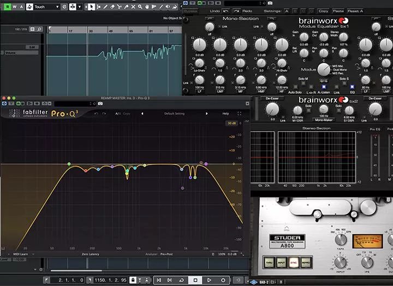Click the transport Record button
The image size is (393, 286).
pos(223,280)
